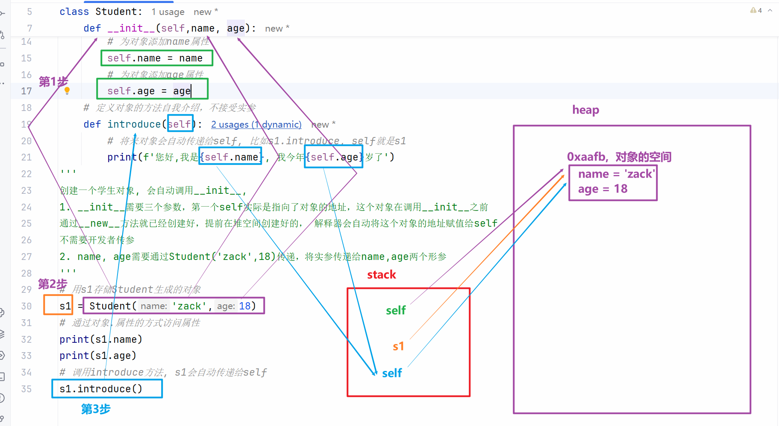Go to previous highlighted problem with up chevron
Image resolution: width=779 pixels, height=426 pixels.
click(770, 10)
